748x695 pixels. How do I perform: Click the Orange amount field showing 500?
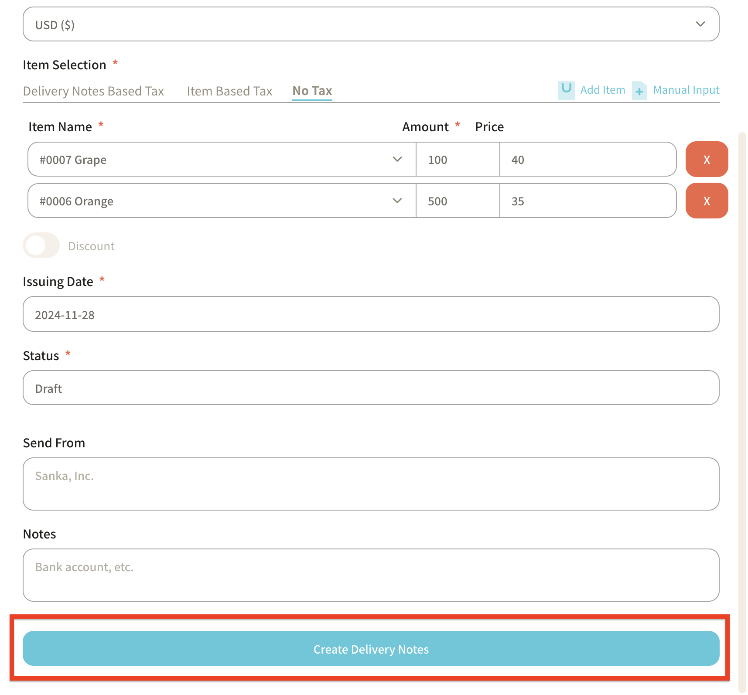457,201
